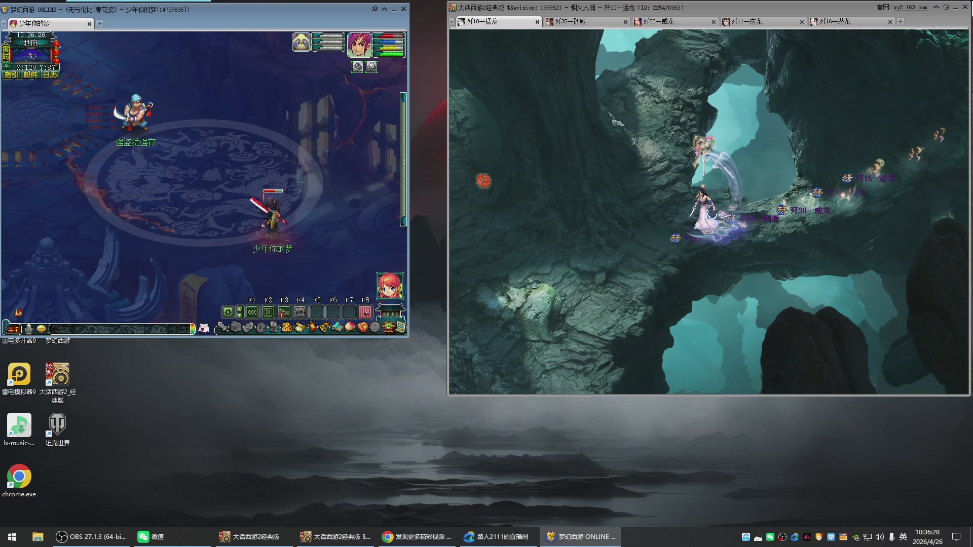Open the 指引 guide button
973x547 pixels.
(11, 74)
